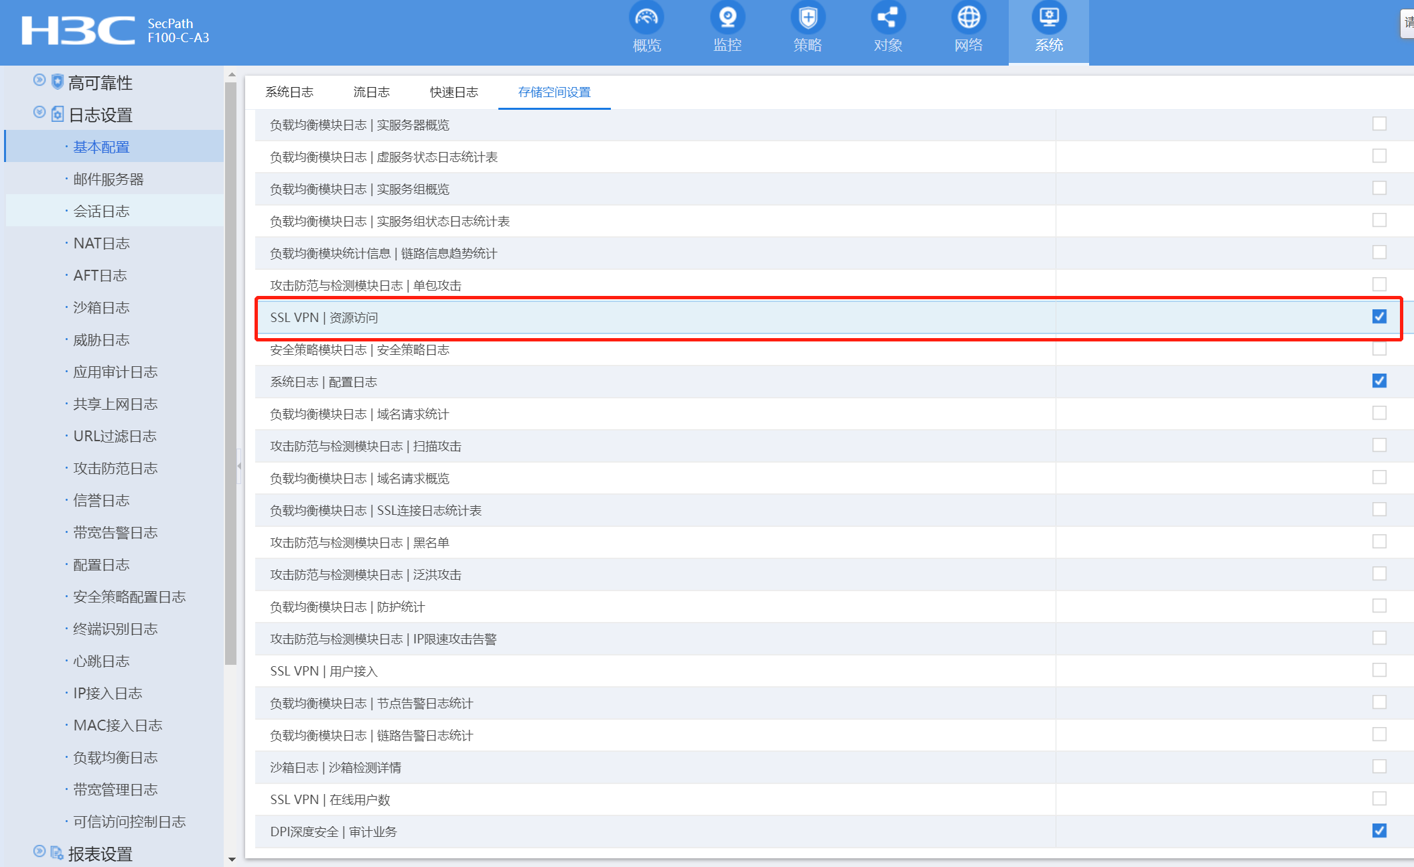Click the sidebar vertical scrollbar thumb

tap(231, 375)
